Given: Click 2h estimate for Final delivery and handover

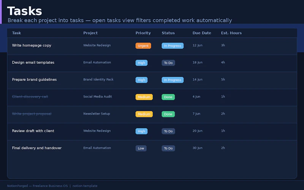Looking at the screenshot, I should click(x=223, y=148).
